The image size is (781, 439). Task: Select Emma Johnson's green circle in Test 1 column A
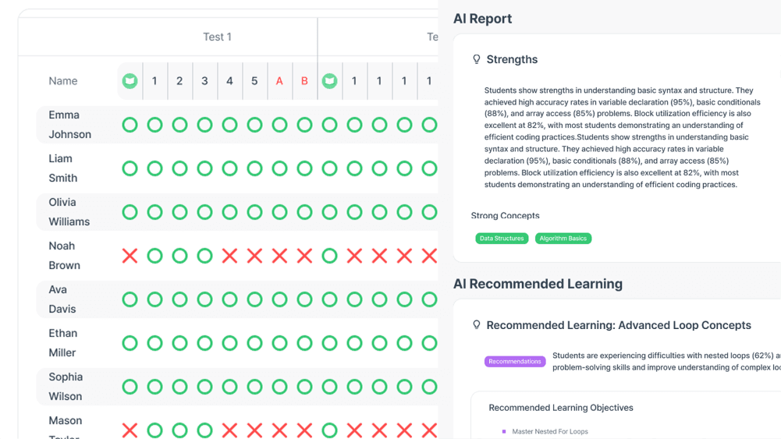click(279, 125)
